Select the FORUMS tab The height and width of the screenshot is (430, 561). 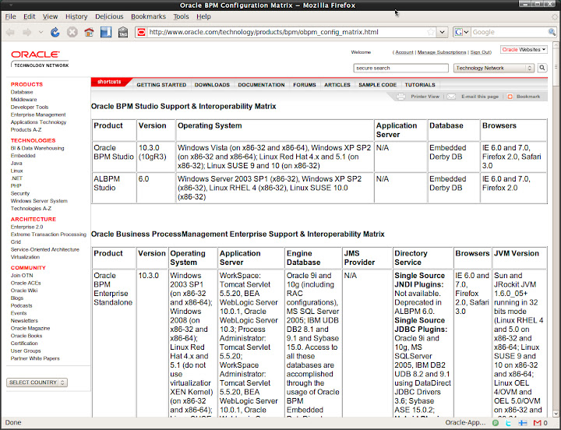click(305, 85)
